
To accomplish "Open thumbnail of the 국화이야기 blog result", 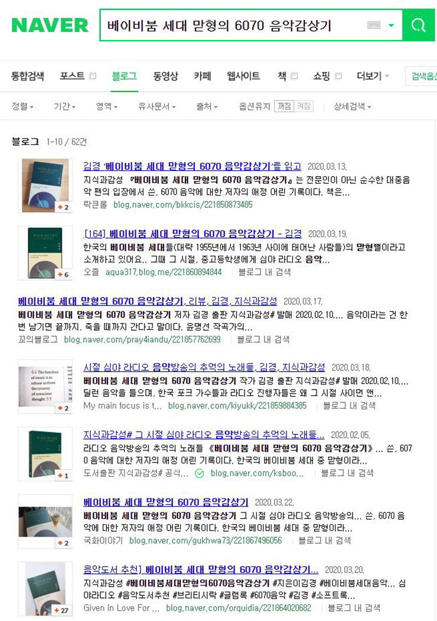I will (45, 521).
